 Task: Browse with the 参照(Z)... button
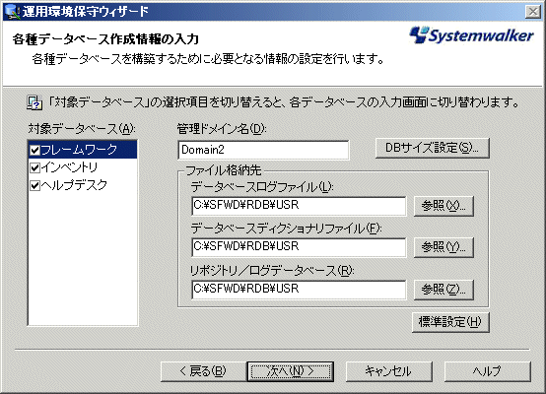444,290
